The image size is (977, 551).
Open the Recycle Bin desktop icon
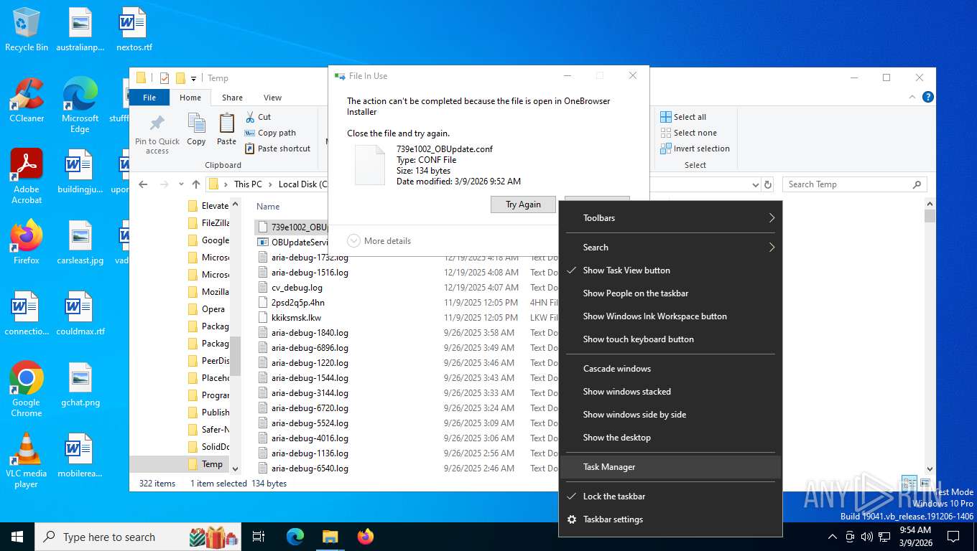point(27,29)
